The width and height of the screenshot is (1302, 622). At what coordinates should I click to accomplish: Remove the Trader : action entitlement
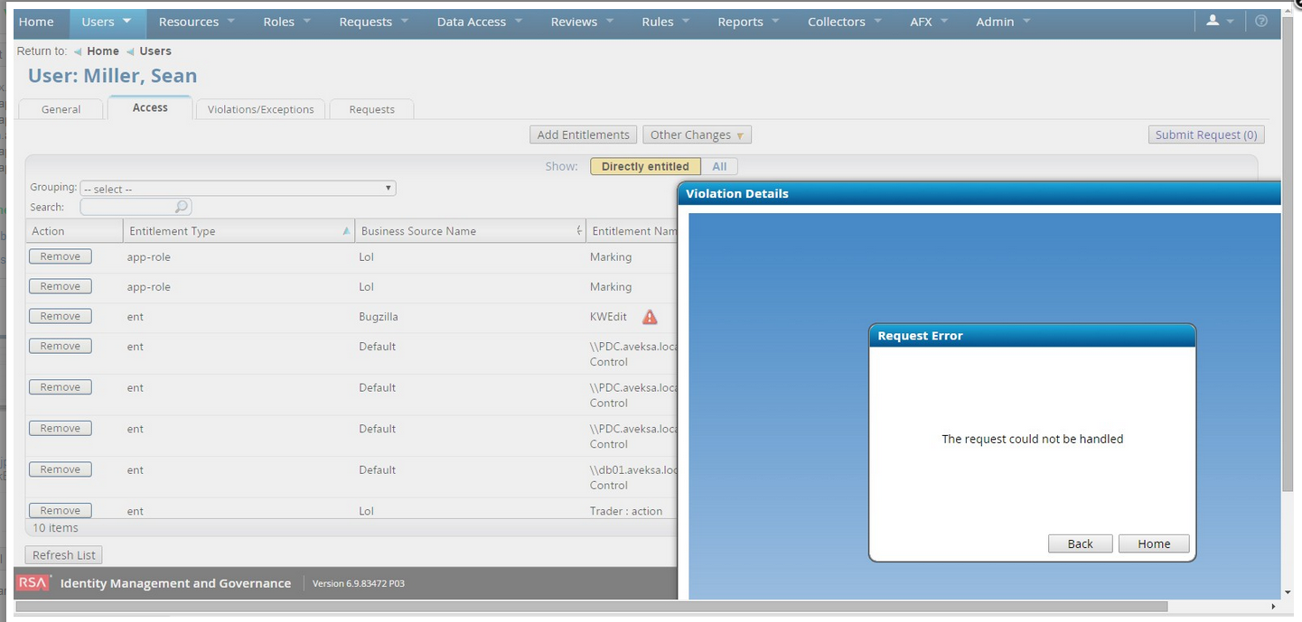(x=60, y=510)
